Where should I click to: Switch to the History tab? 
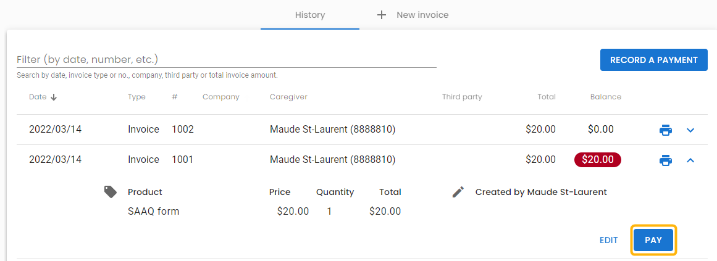(310, 15)
